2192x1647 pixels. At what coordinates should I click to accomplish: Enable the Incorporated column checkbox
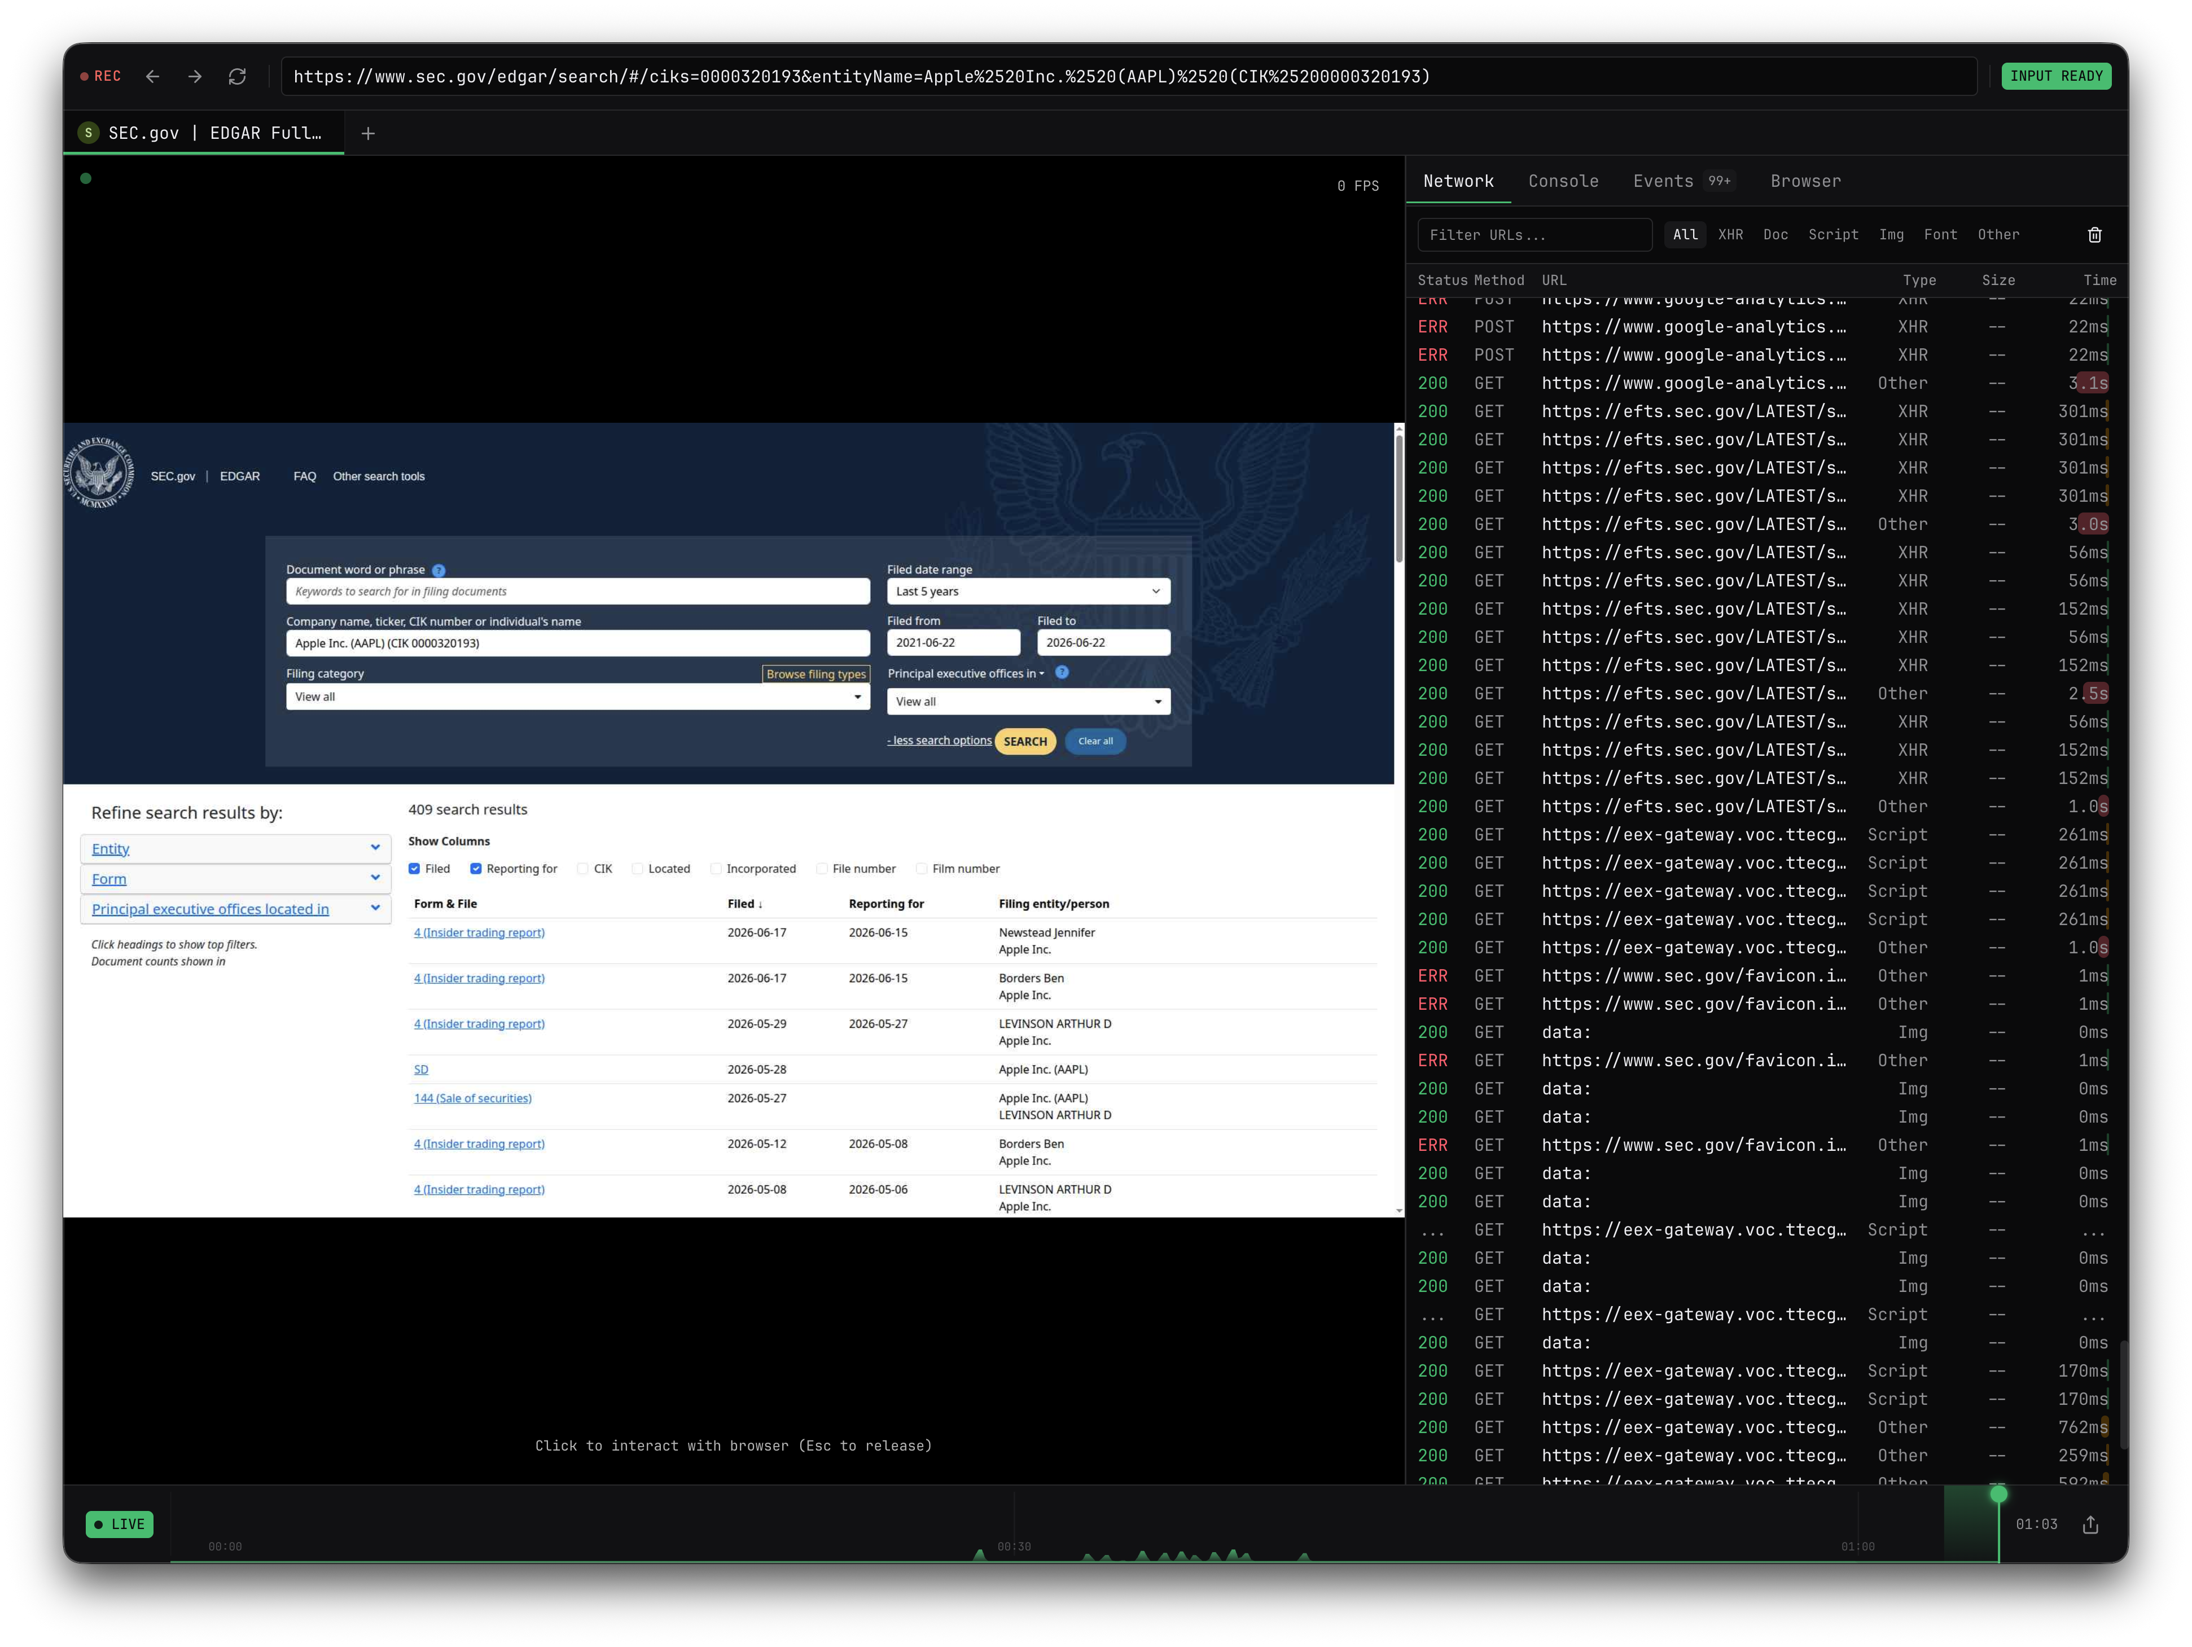716,869
